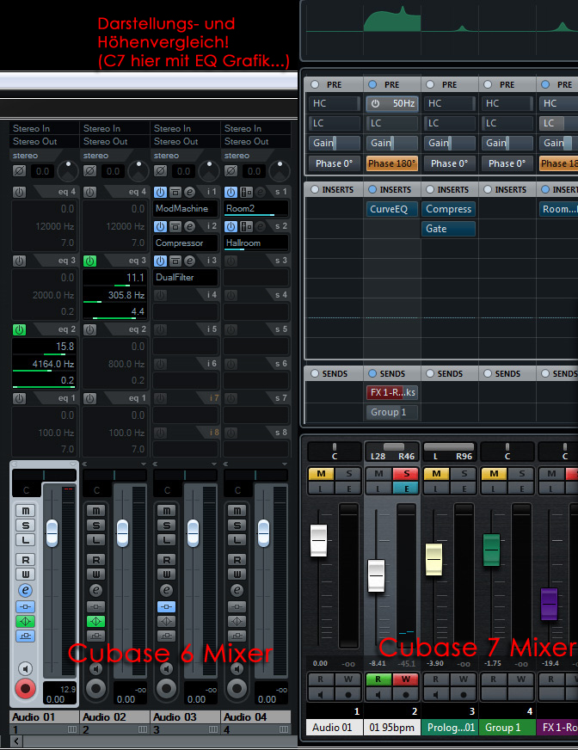Click pan knob of Cubase 6 first channel
The image size is (578, 750).
tap(68, 171)
